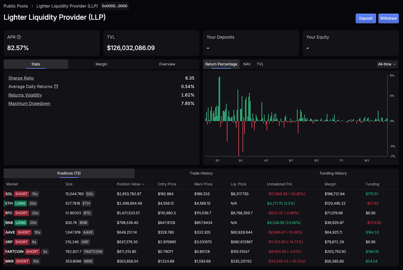Image resolution: width=403 pixels, height=270 pixels.
Task: Switch to the Margin tab
Action: coord(101,64)
